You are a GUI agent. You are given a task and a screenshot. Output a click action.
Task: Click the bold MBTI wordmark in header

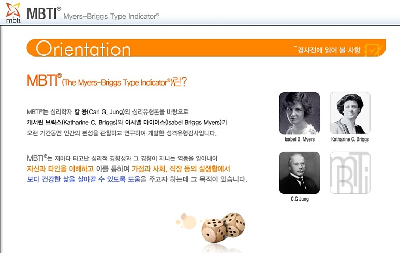[x=43, y=13]
